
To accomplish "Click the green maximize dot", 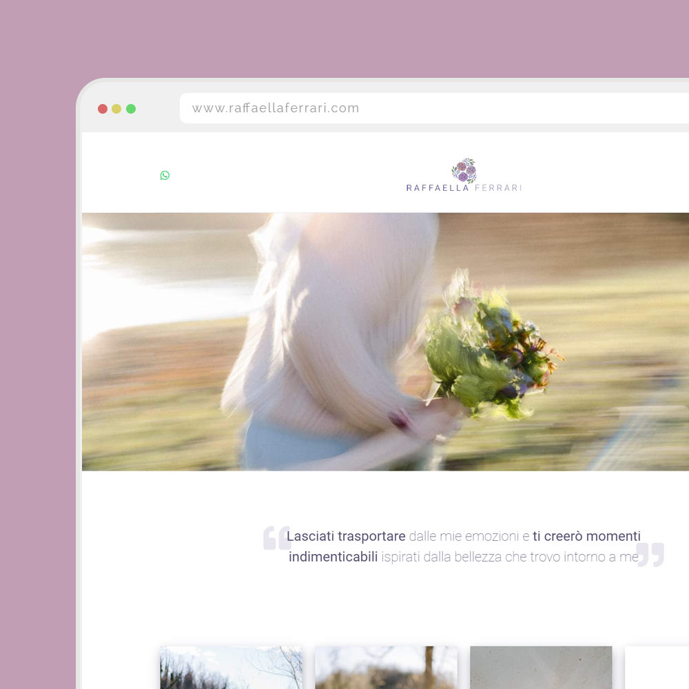I will tap(131, 109).
